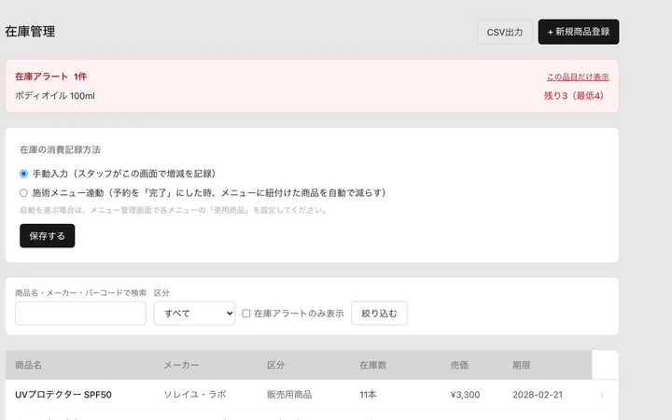Apply filters with the 絞り込む button
The image size is (672, 420).
[379, 314]
